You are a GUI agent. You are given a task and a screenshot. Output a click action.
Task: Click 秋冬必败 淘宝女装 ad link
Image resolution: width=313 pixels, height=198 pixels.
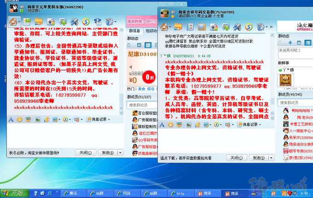pos(34,153)
